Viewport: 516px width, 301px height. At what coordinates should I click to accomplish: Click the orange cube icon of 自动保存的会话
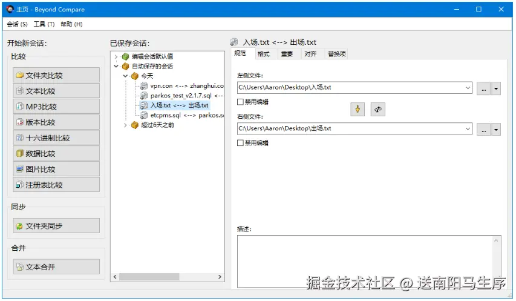point(125,66)
